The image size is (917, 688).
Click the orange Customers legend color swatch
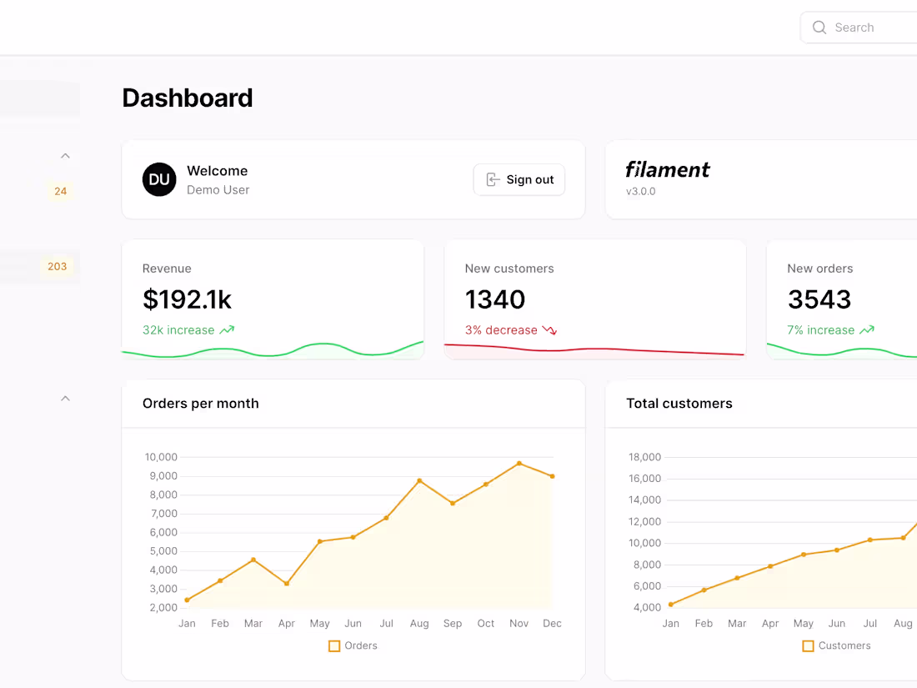pos(807,645)
